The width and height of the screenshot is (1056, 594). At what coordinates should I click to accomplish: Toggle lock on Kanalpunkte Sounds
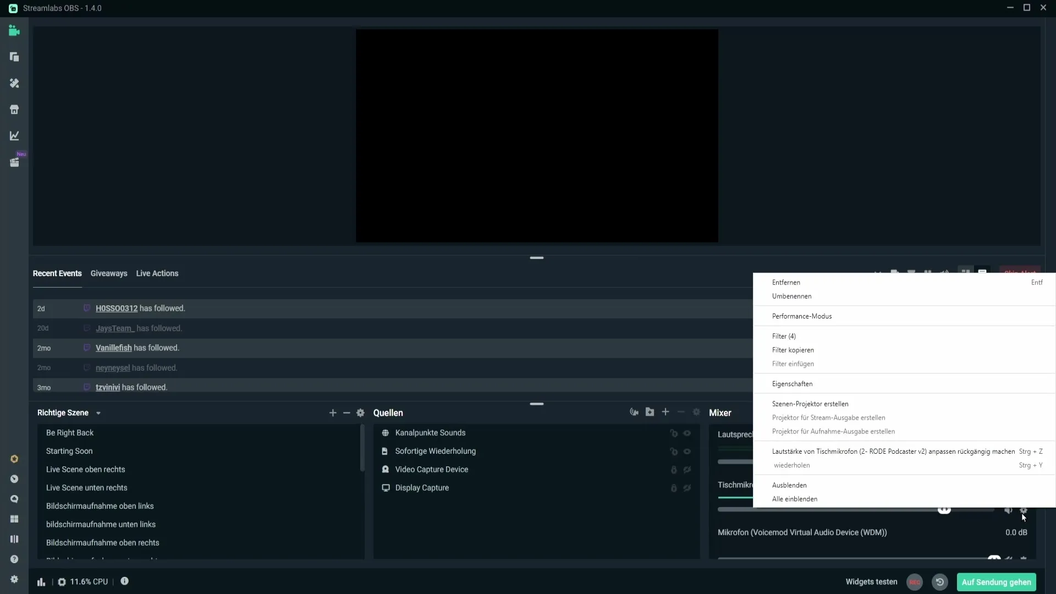pyautogui.click(x=674, y=433)
